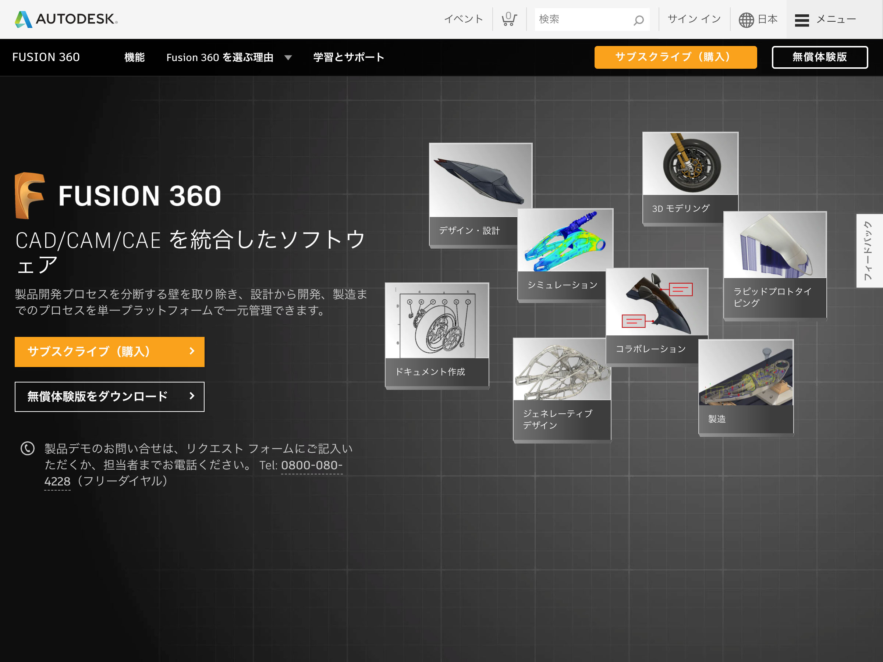Open 学習とサポート nav item
This screenshot has width=883, height=662.
(x=348, y=57)
